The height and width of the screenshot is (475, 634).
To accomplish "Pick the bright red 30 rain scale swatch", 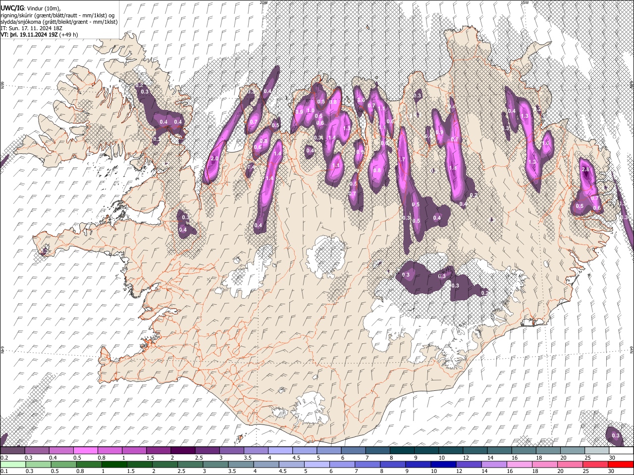I will (621, 464).
